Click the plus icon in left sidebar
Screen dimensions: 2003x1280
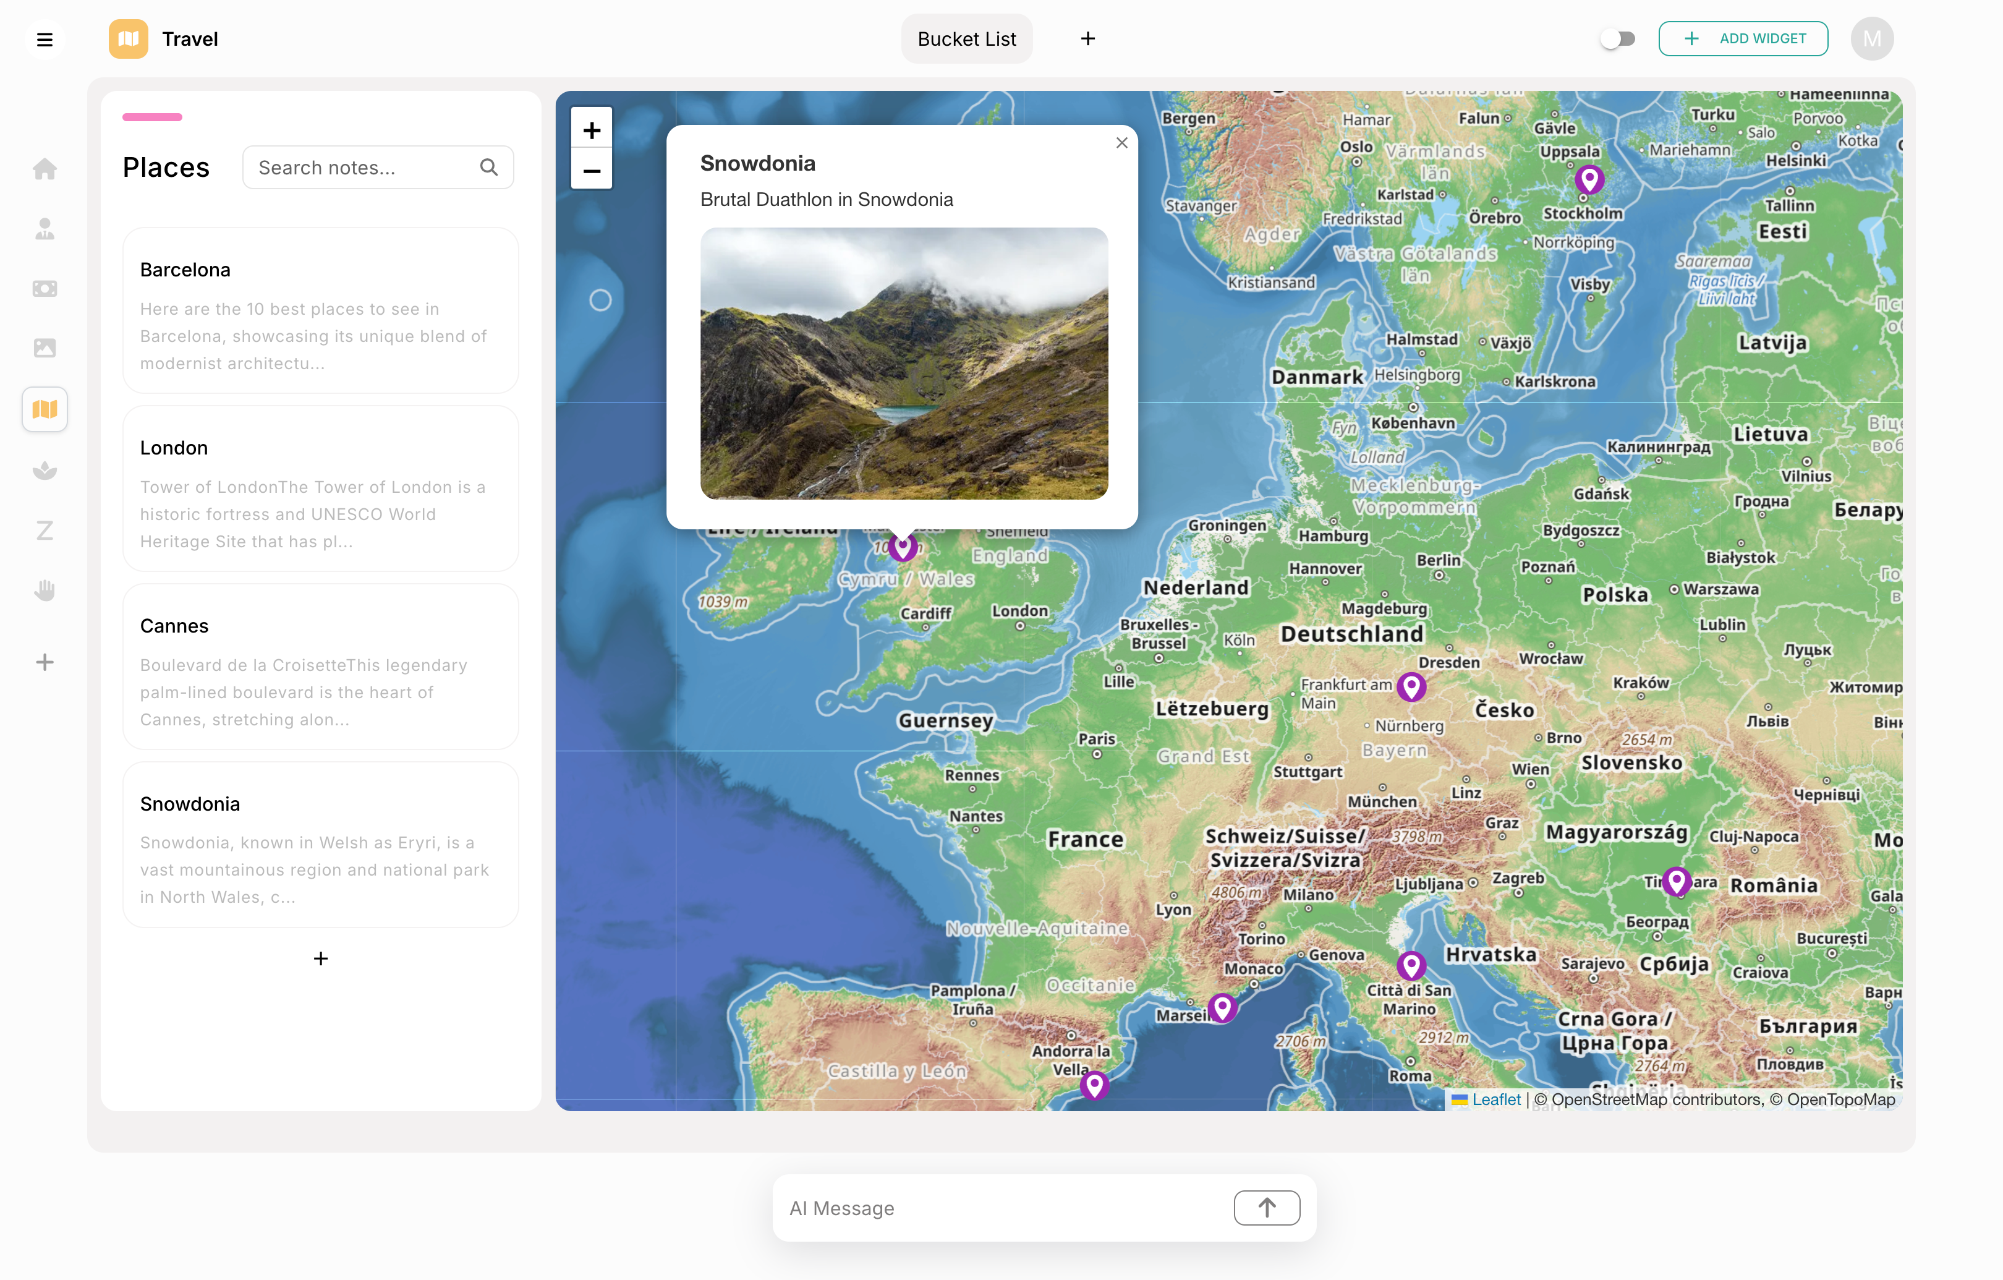pyautogui.click(x=45, y=662)
